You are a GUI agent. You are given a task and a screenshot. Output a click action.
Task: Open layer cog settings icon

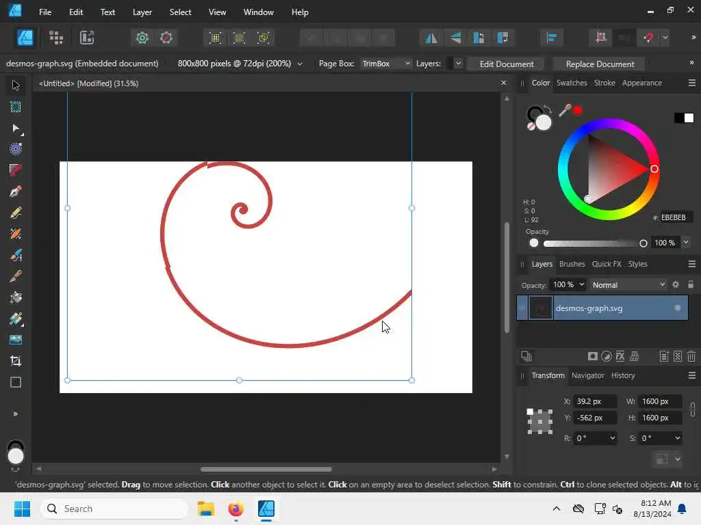[x=676, y=285]
